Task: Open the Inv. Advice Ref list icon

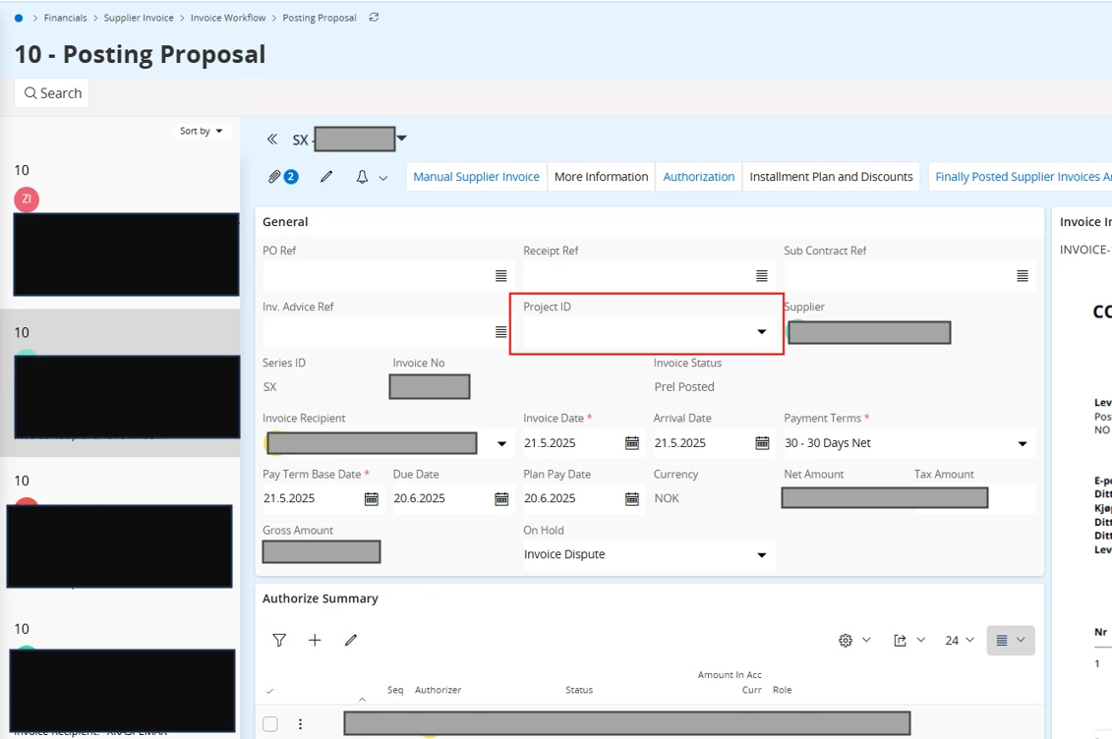Action: coord(500,331)
